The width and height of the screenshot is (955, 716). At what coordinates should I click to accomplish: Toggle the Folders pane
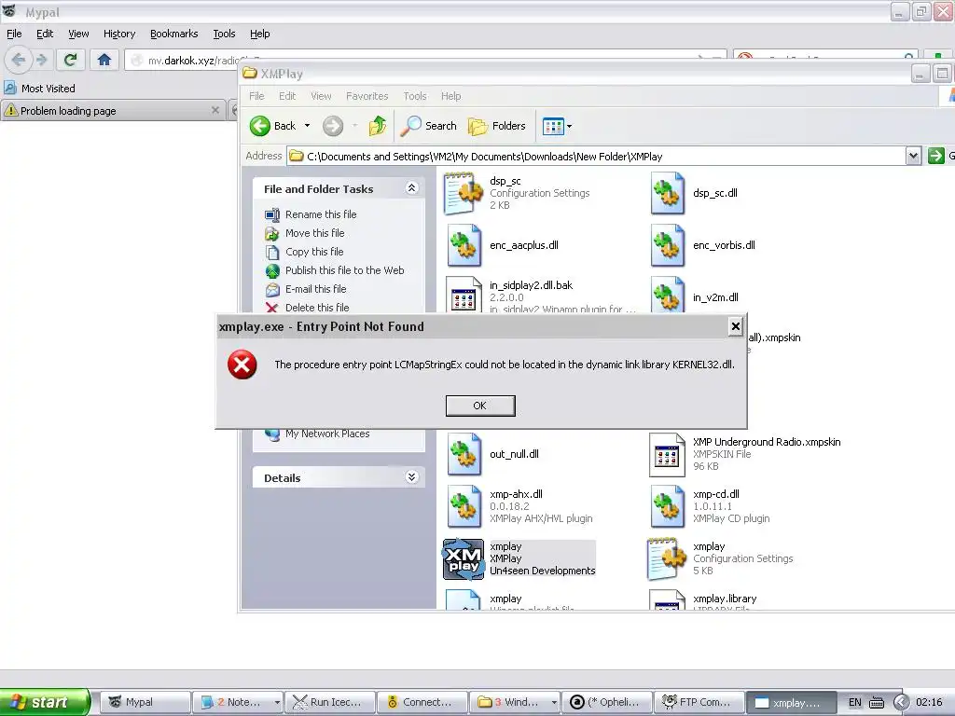point(496,126)
